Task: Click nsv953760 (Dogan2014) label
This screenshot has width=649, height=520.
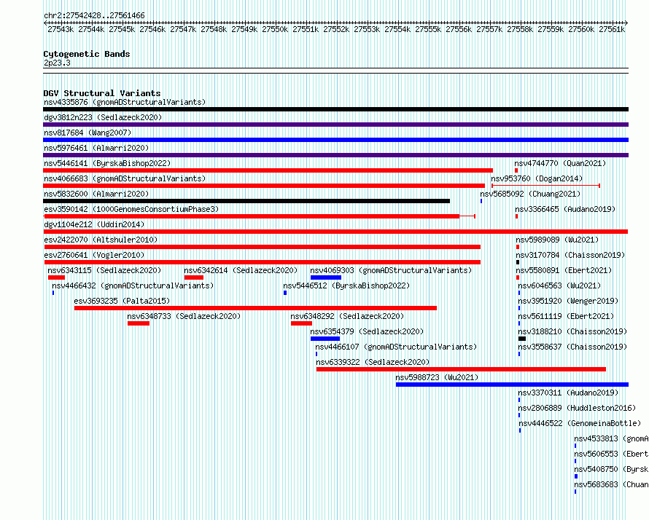Action: 537,178
